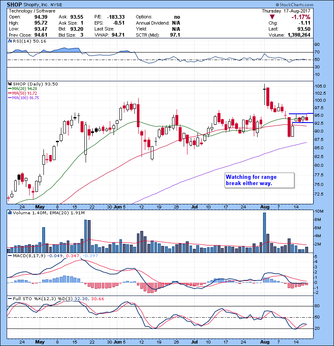Click the Bid value 93.20
334x346 pixels.
[77, 29]
